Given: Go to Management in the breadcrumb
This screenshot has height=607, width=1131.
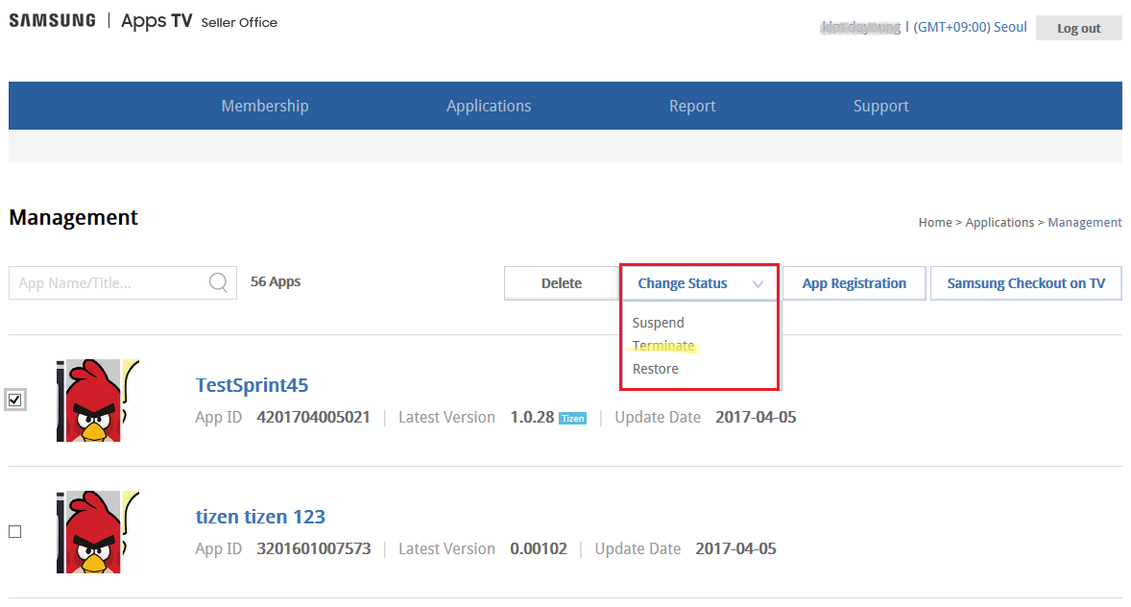Looking at the screenshot, I should pyautogui.click(x=1084, y=222).
